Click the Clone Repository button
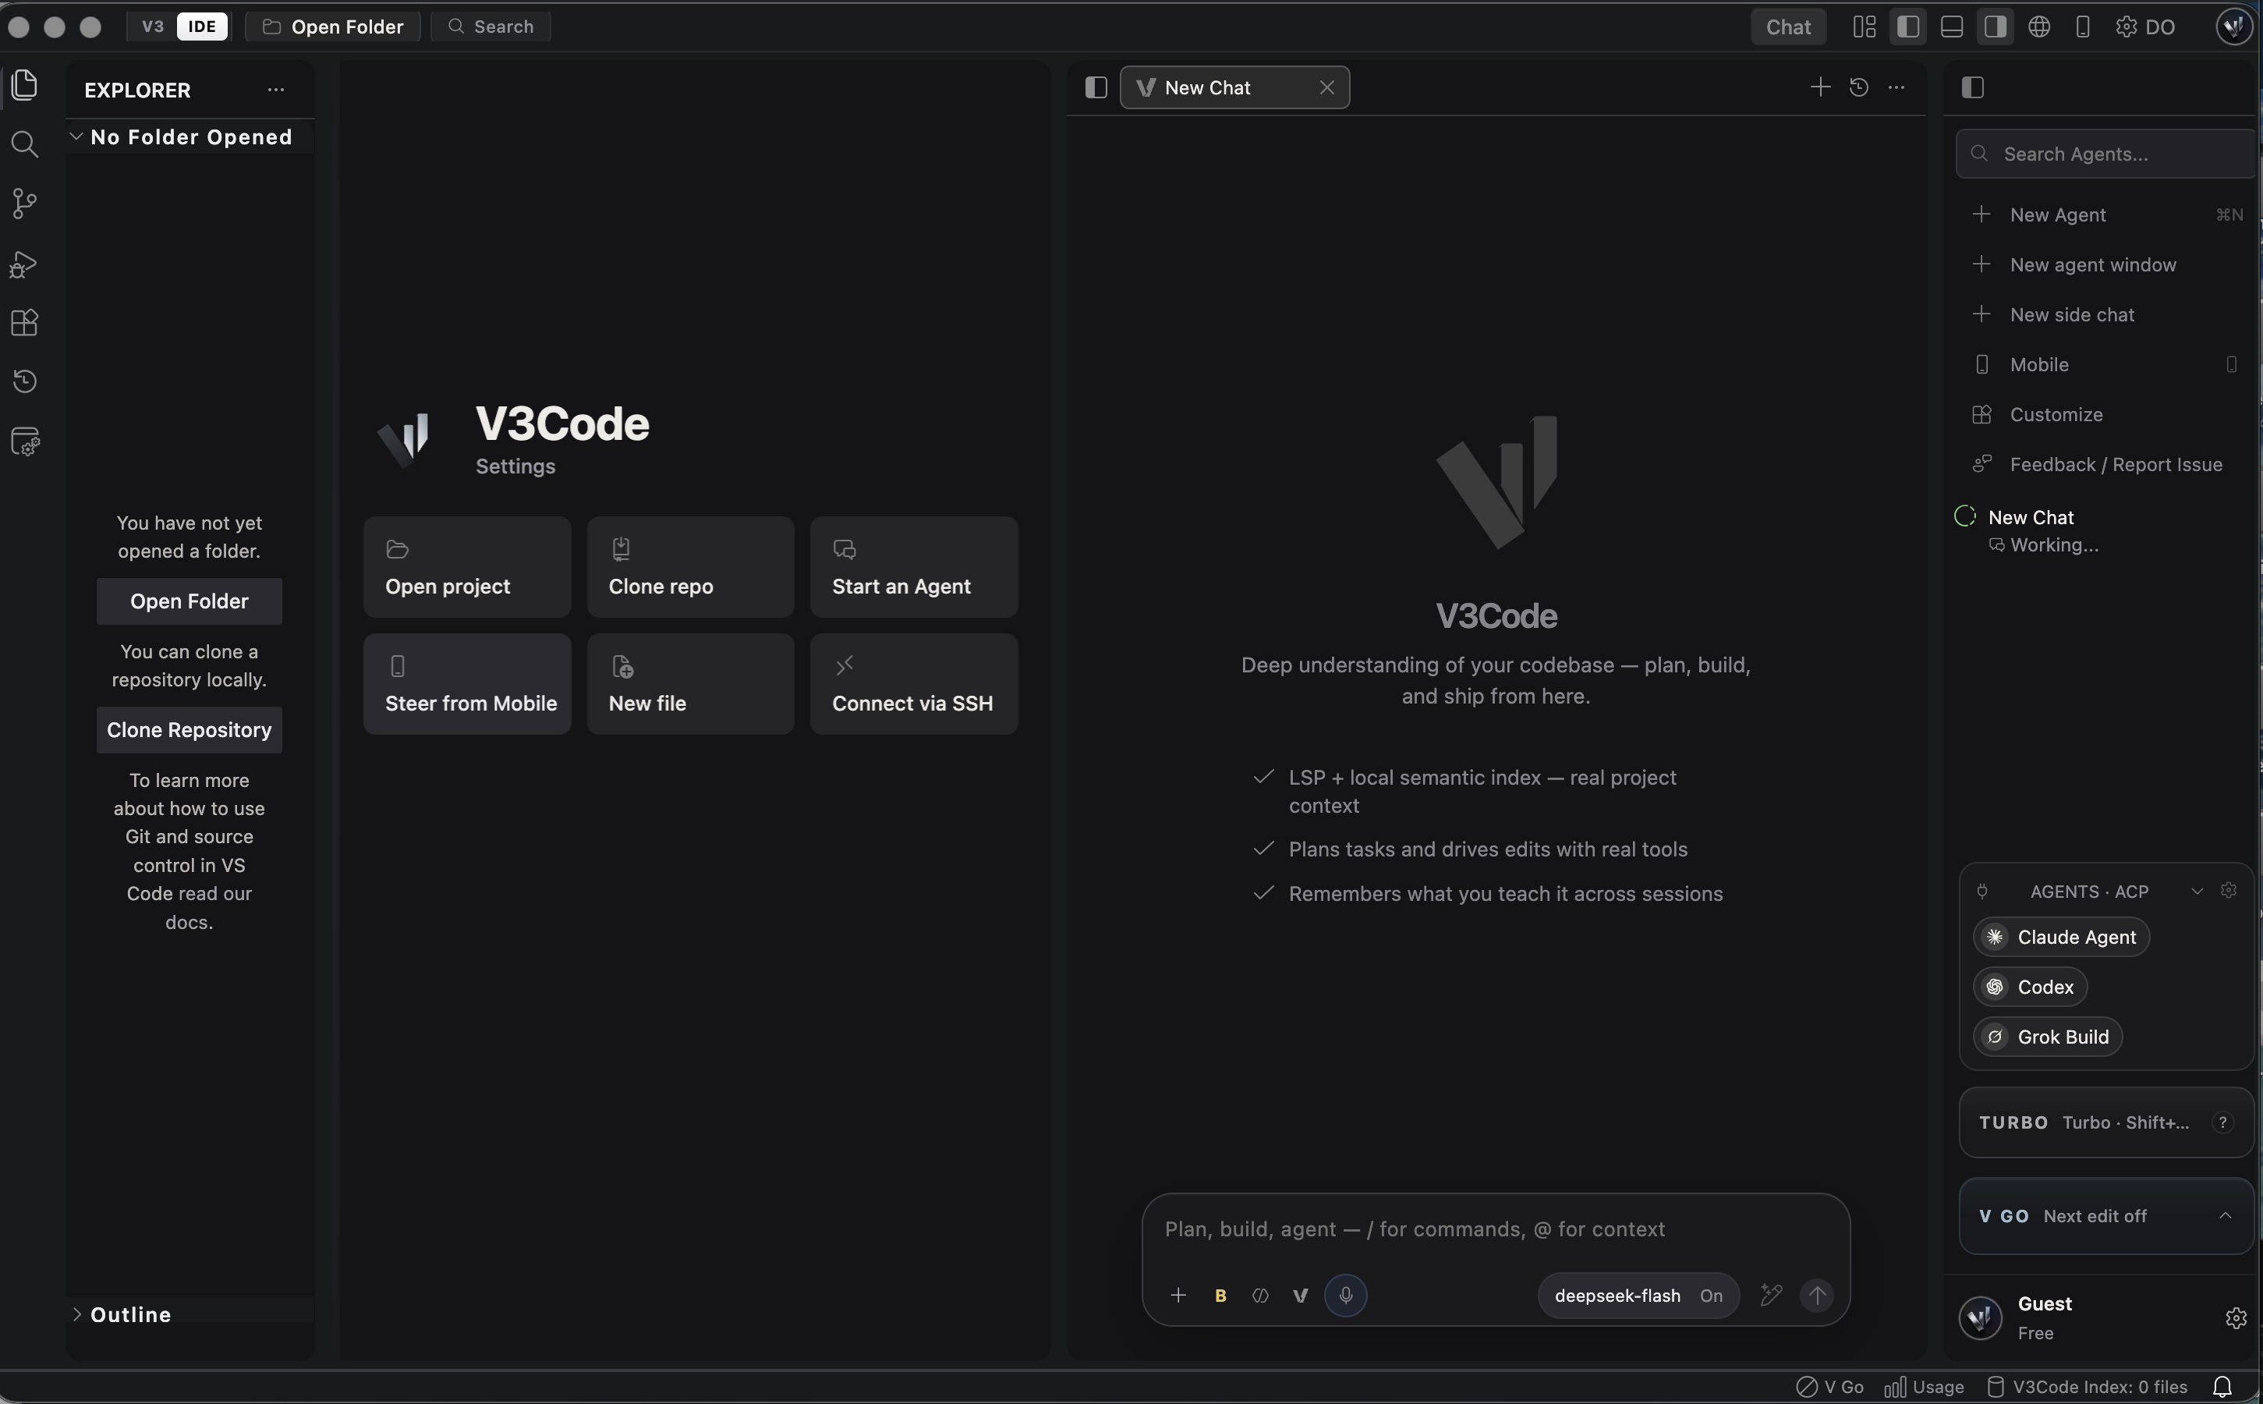 click(x=189, y=731)
